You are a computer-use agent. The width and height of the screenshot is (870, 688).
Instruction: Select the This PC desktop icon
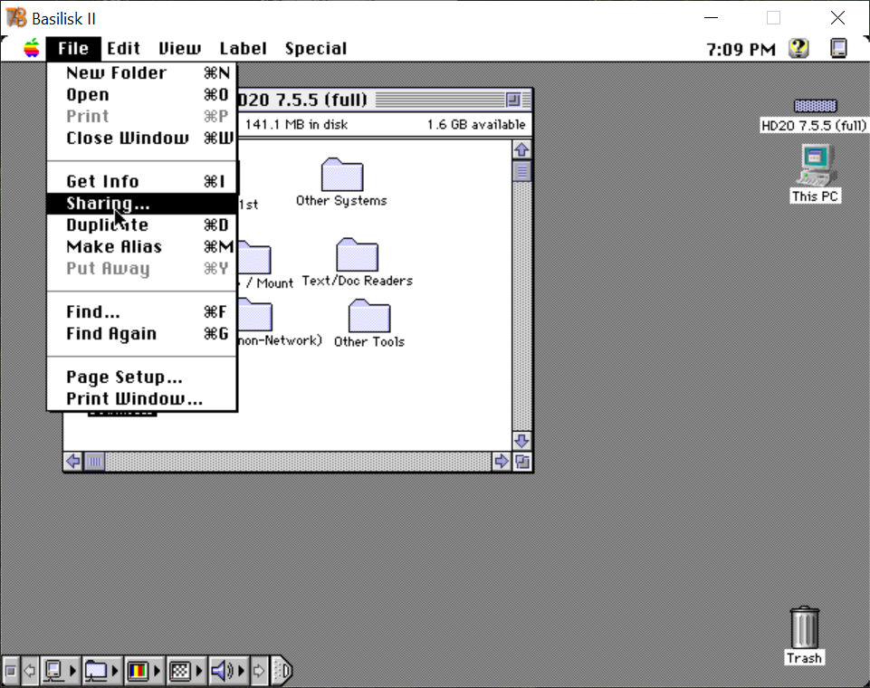pos(816,165)
